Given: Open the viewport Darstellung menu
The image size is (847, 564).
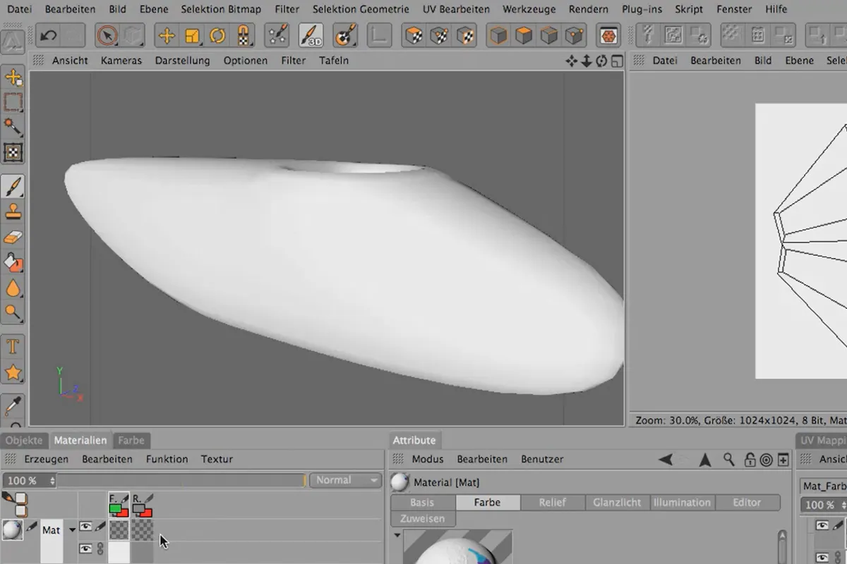Looking at the screenshot, I should click(x=183, y=61).
